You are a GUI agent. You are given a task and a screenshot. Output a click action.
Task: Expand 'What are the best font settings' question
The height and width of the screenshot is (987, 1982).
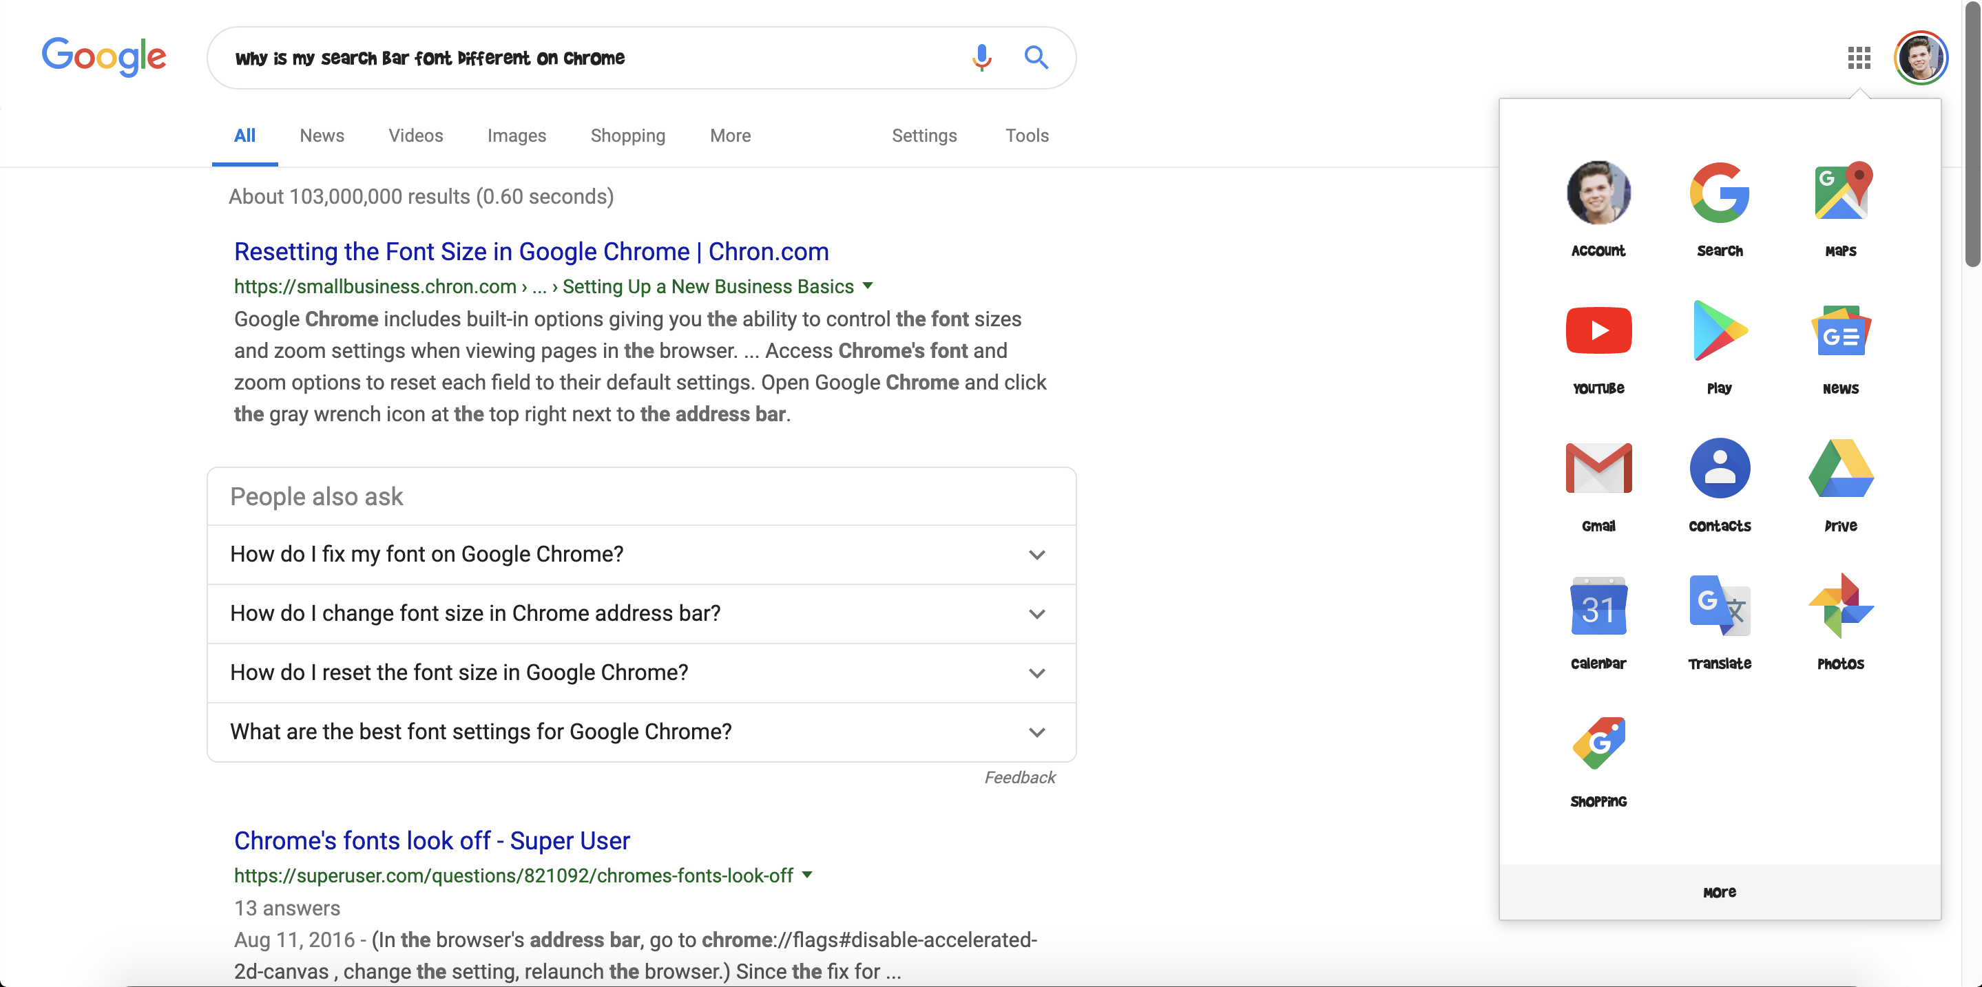(x=1038, y=730)
